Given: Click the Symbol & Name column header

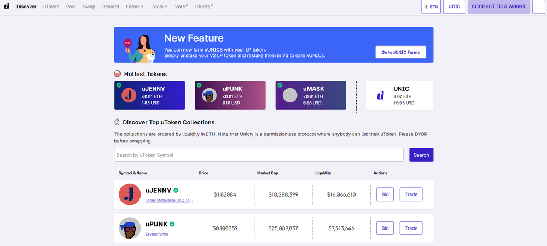Looking at the screenshot, I should point(133,173).
